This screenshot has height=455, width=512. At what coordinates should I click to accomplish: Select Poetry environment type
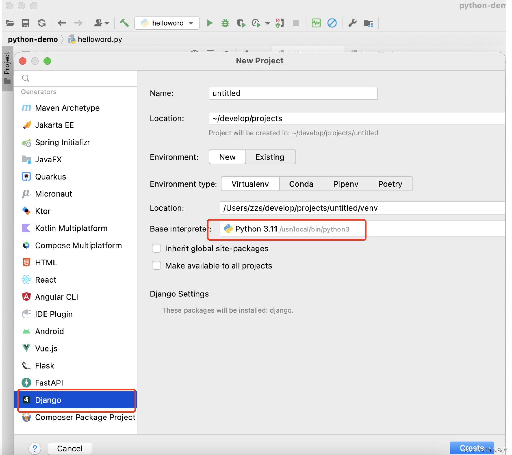point(390,184)
